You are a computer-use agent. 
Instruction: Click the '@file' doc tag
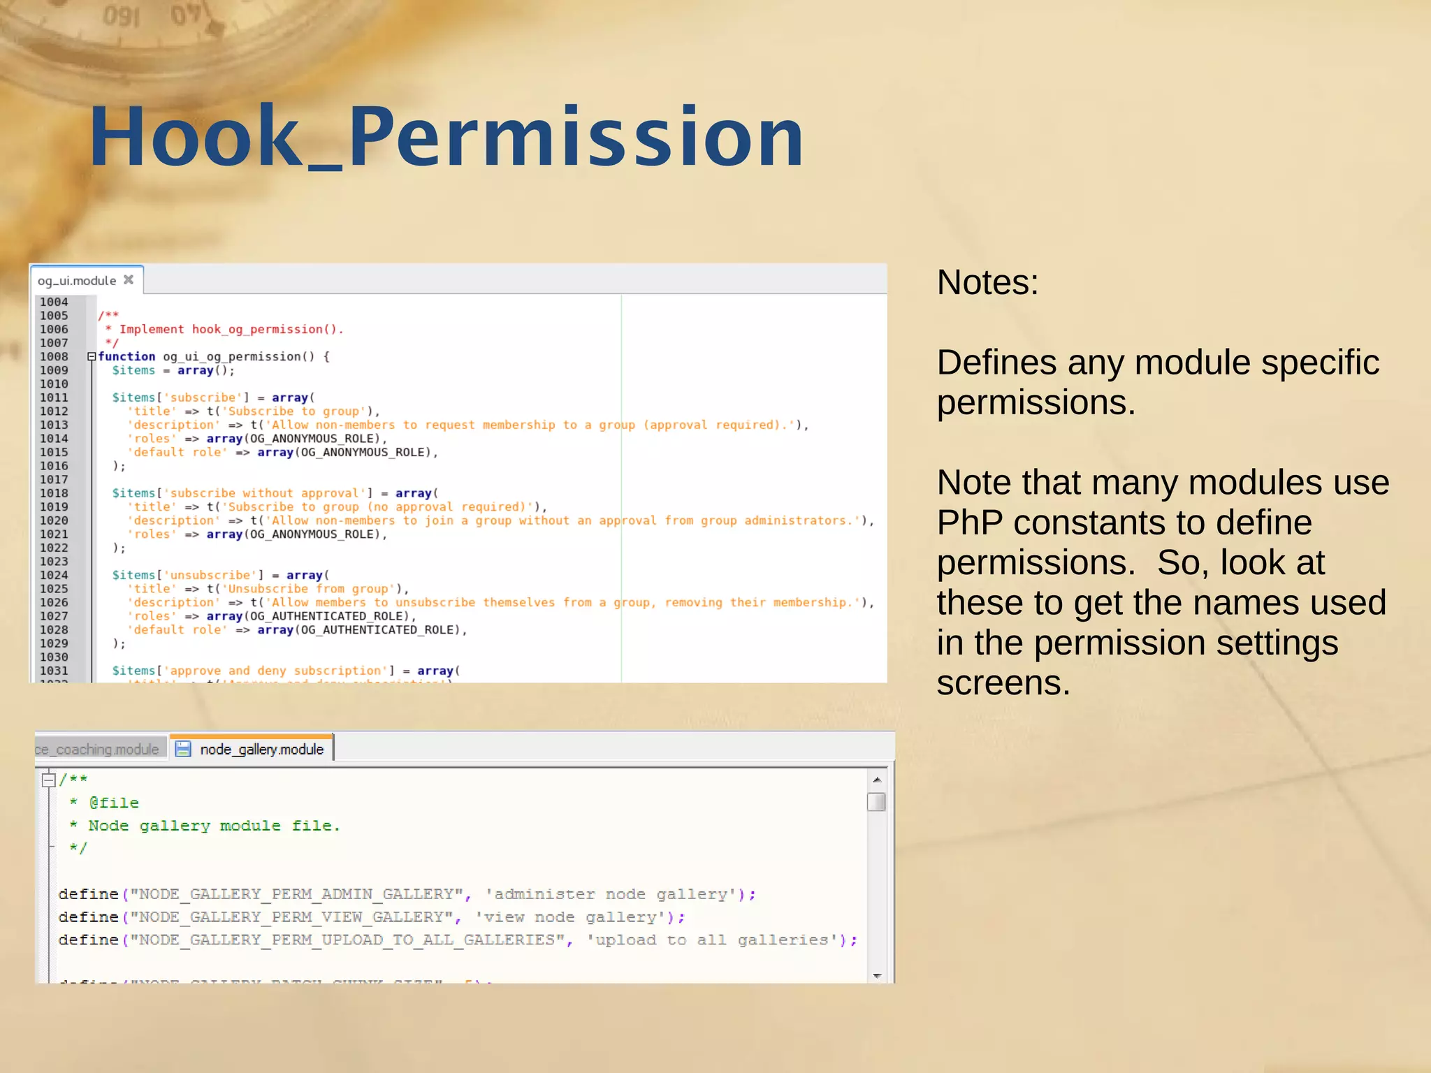coord(114,803)
